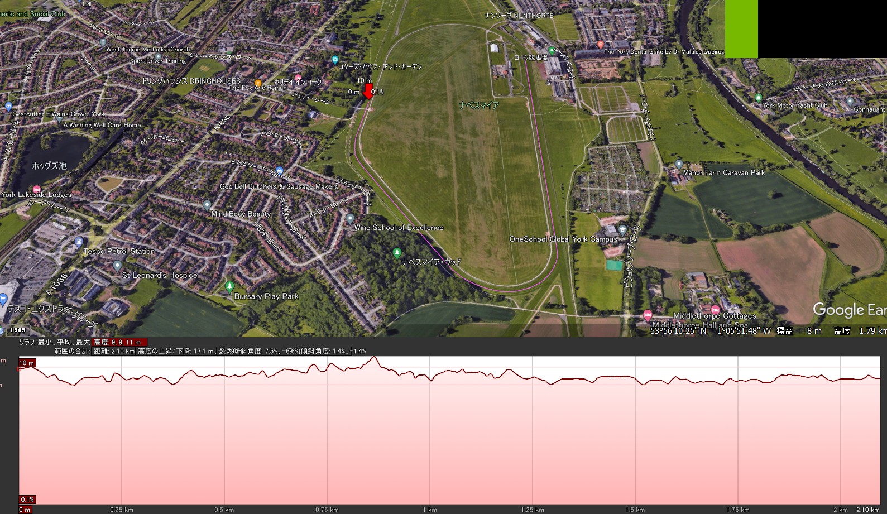Open the Tesco Petrol Station fuel pin
The height and width of the screenshot is (514, 887).
[x=78, y=242]
